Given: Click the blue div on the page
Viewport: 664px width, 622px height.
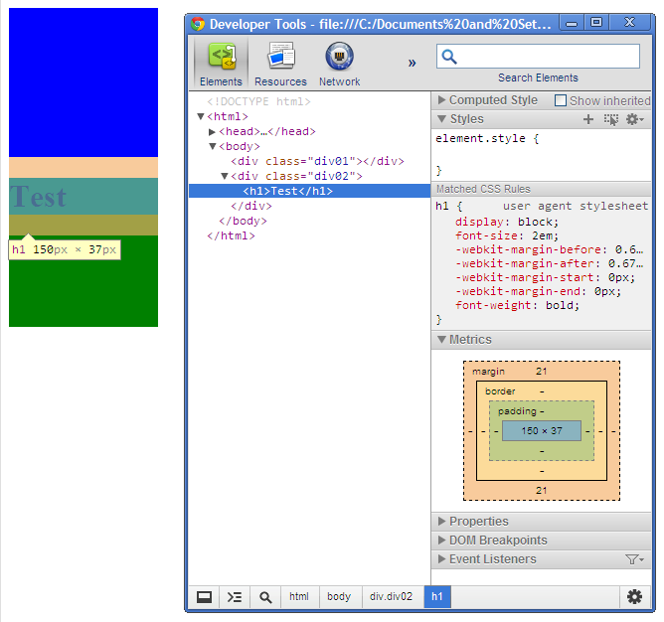Looking at the screenshot, I should tap(83, 82).
